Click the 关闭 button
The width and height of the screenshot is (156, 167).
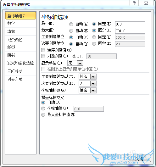139,159
